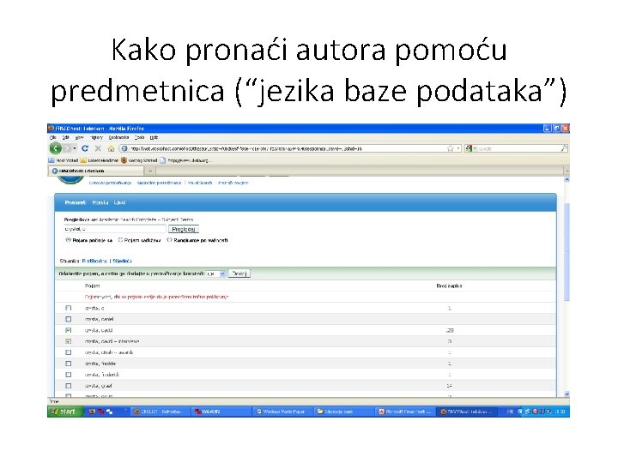Open the Most Visited bookmarks folder

(63, 160)
